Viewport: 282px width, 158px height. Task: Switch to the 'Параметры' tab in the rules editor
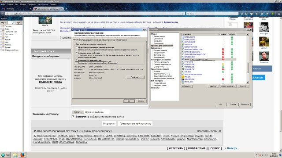(122, 40)
